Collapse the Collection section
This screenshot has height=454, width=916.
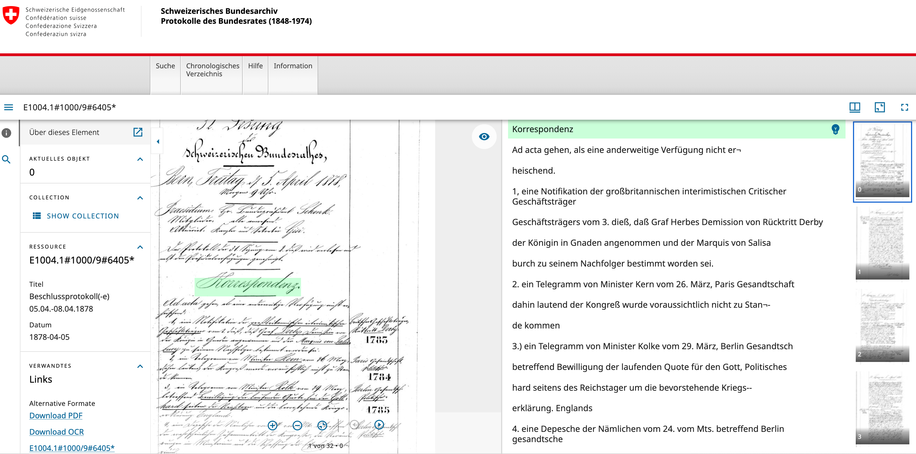coord(140,198)
